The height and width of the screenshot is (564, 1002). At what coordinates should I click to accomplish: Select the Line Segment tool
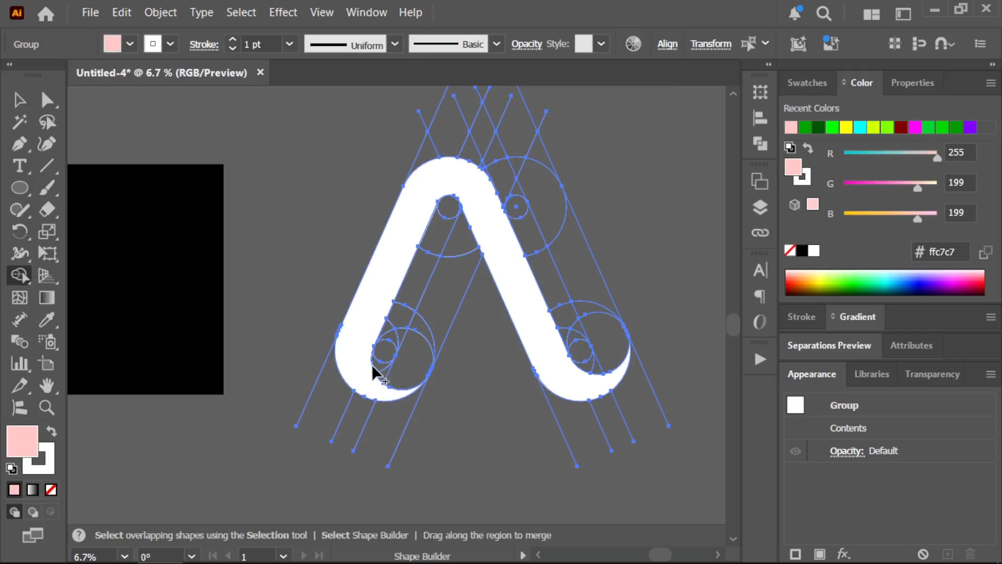point(47,166)
